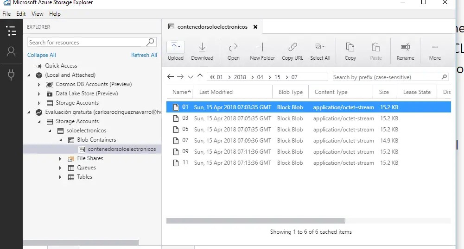Click the resource search magnifier icon
The height and width of the screenshot is (249, 464).
(x=150, y=42)
